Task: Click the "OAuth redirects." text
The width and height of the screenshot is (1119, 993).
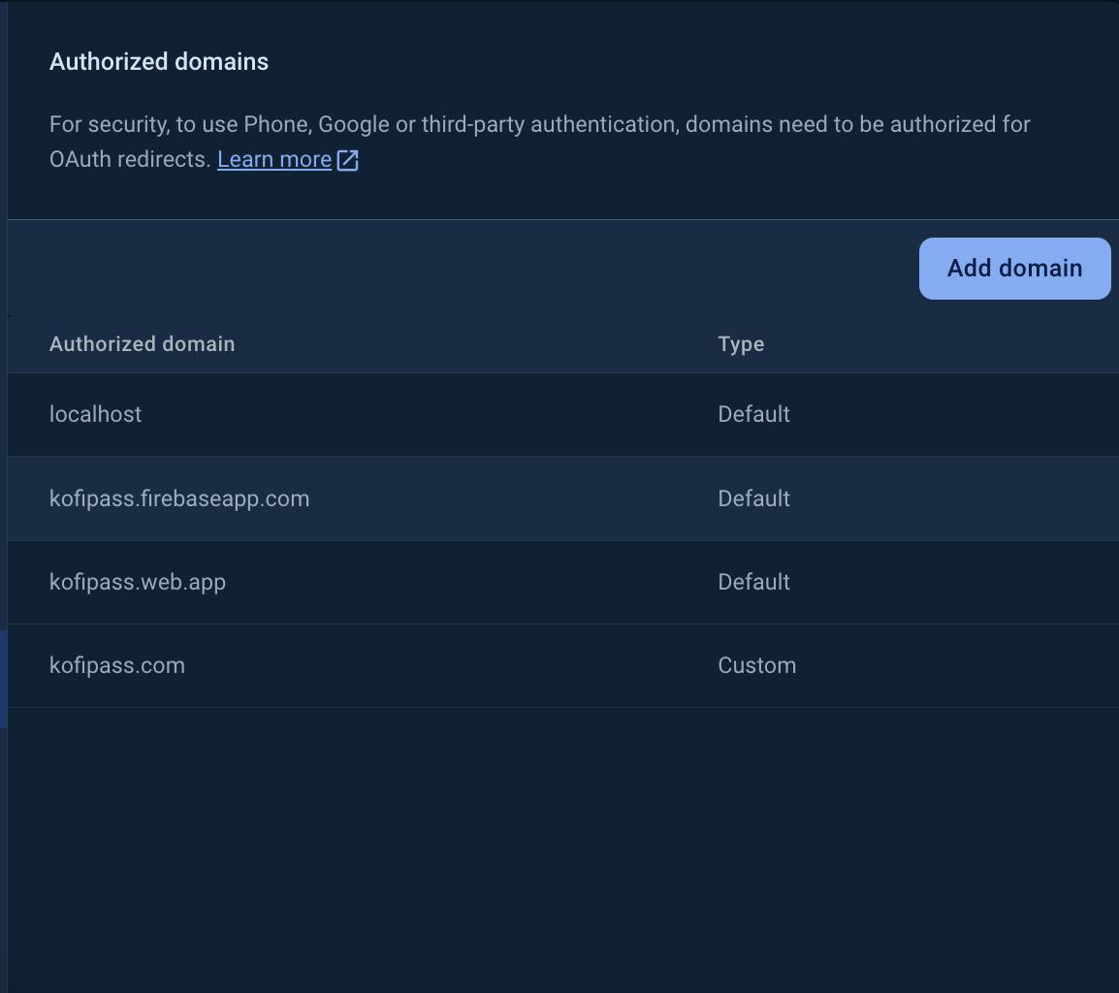Action: click(x=130, y=159)
